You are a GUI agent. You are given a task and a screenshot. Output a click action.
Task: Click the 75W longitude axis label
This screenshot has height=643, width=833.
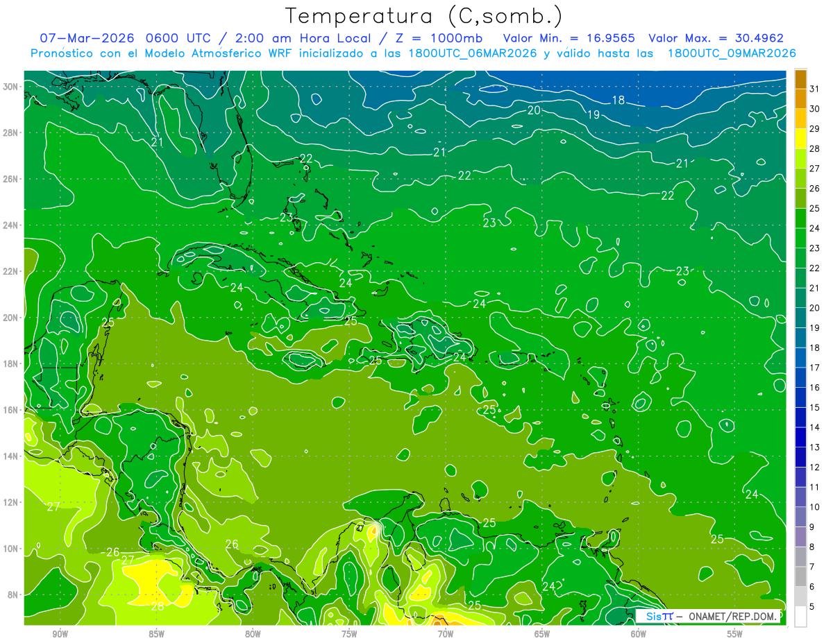click(x=349, y=635)
